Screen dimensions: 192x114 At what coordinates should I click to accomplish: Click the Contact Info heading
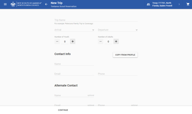[x=62, y=54]
